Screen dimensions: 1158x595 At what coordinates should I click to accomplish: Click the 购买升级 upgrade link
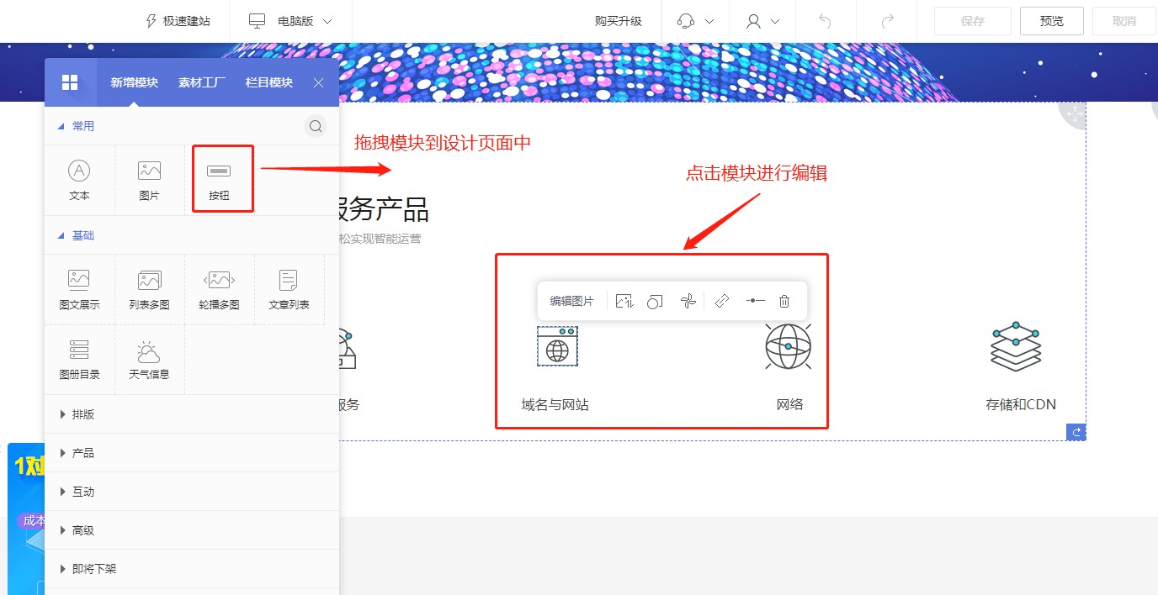618,21
